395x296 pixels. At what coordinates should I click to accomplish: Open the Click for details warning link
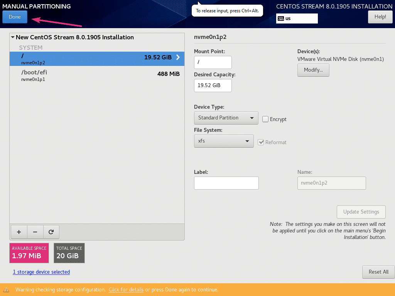coord(126,290)
